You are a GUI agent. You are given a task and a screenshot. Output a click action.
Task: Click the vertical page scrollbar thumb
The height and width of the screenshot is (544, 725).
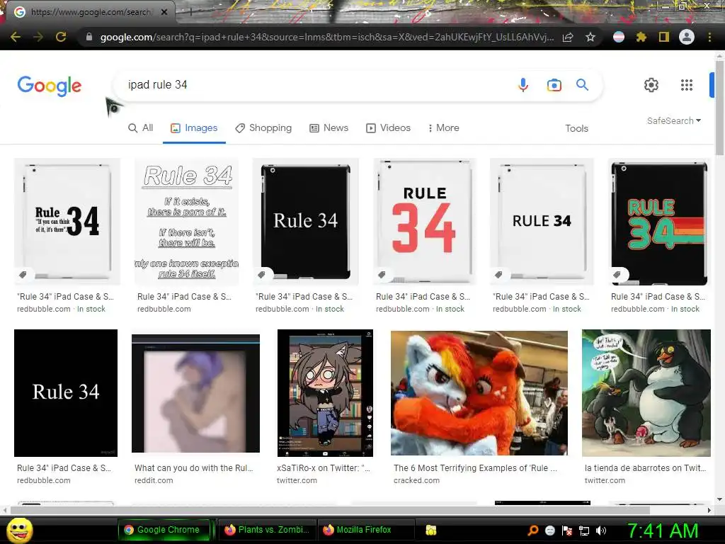(x=719, y=108)
